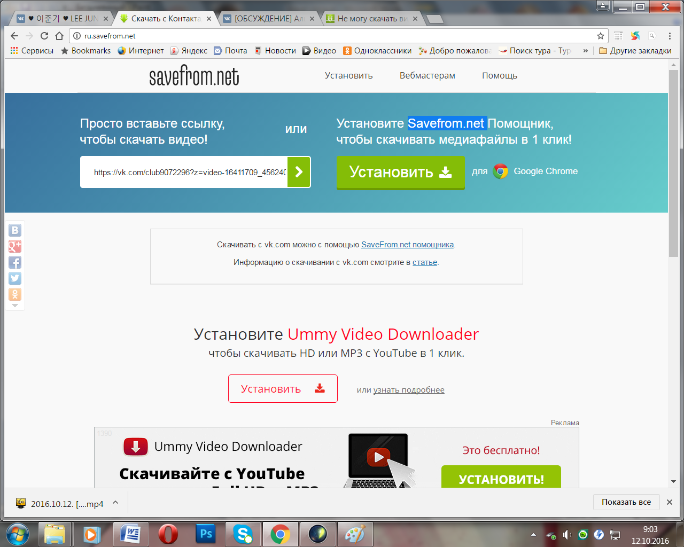Bookmark this page with the star icon
The image size is (684, 547).
pyautogui.click(x=601, y=36)
